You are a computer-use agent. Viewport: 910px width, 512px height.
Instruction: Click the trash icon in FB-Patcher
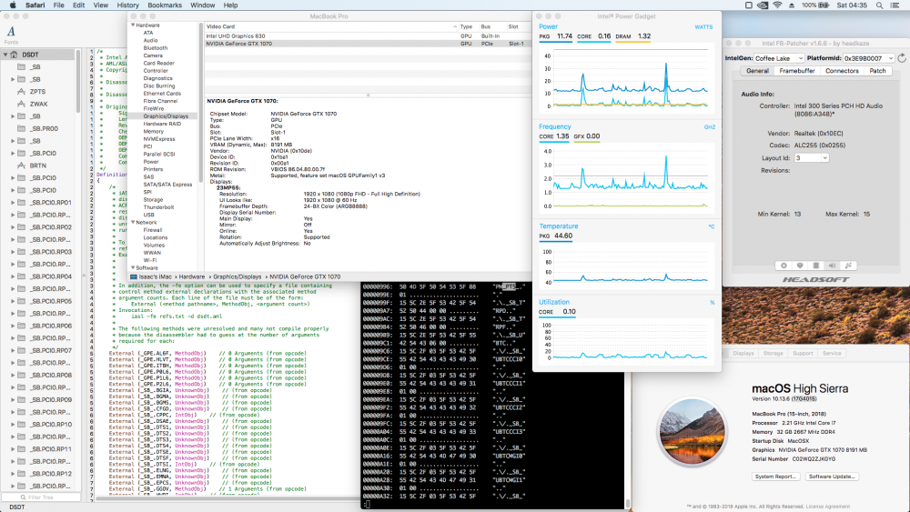click(816, 266)
